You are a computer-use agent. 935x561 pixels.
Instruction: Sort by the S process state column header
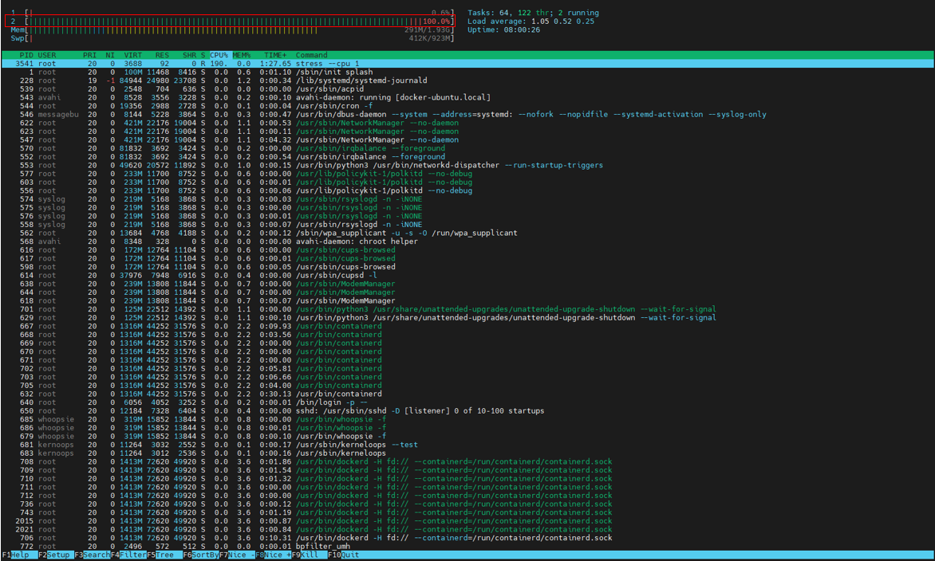coord(203,55)
